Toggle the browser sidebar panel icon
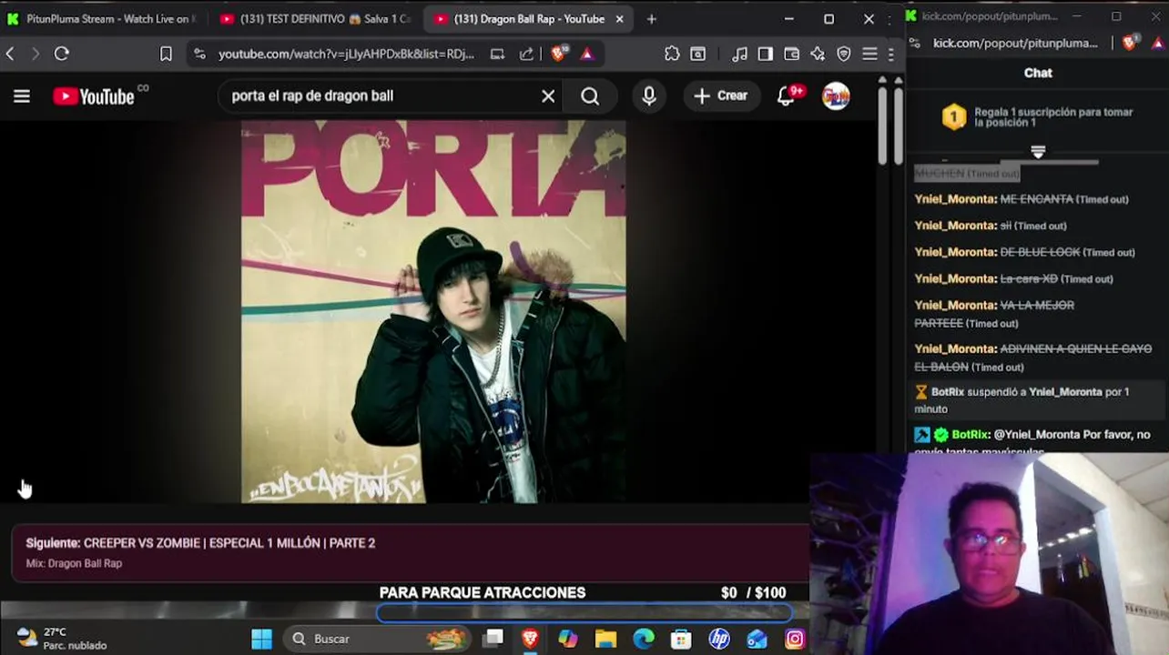The width and height of the screenshot is (1169, 655). [x=765, y=54]
